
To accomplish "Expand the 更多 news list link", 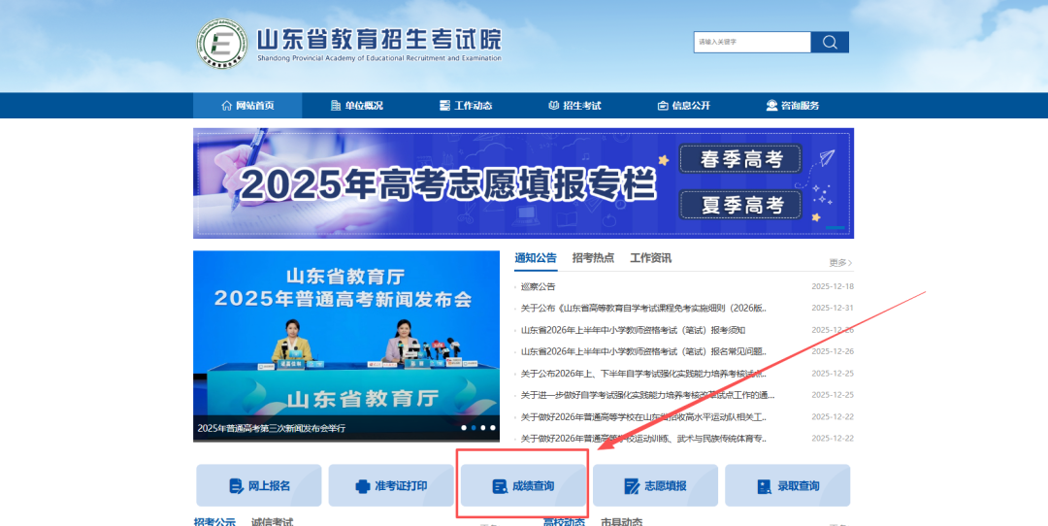I will pyautogui.click(x=840, y=263).
